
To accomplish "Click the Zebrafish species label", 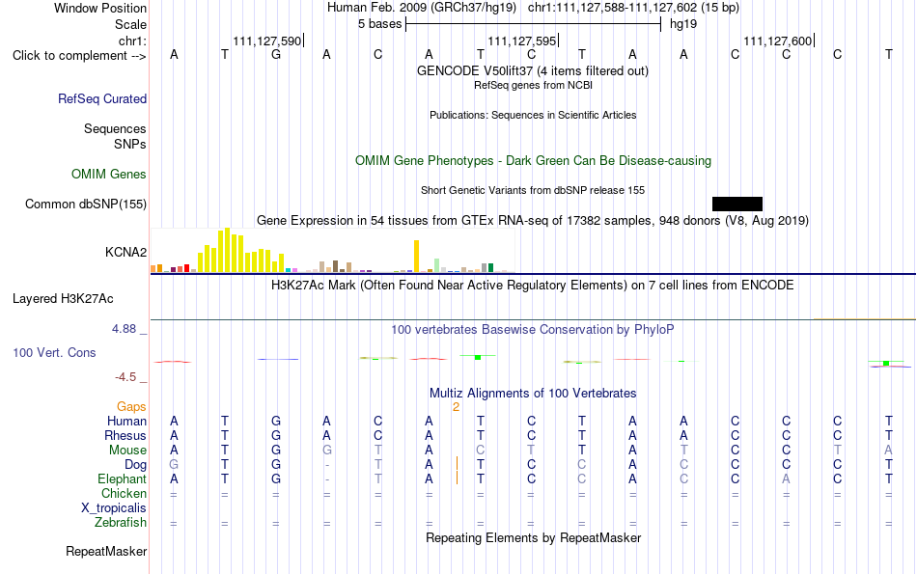I will click(x=121, y=522).
